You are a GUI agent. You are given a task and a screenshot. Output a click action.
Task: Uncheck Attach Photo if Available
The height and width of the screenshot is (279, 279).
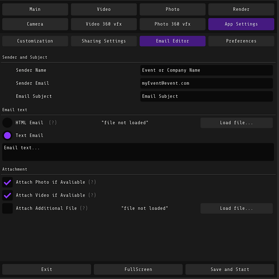pos(8,182)
